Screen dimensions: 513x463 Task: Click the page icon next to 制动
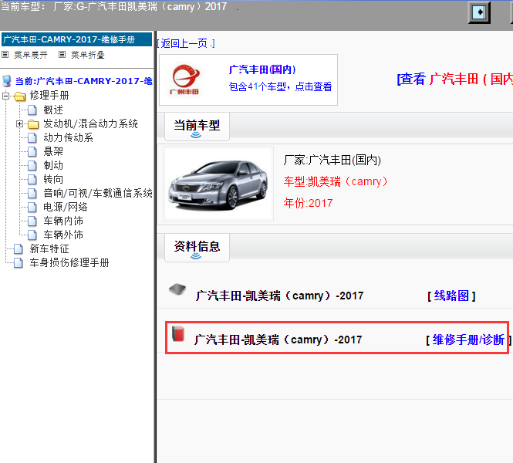click(x=32, y=166)
